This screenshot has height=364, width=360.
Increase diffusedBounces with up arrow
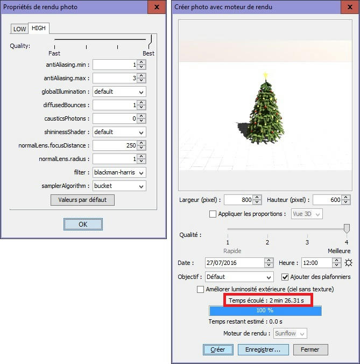pyautogui.click(x=142, y=103)
